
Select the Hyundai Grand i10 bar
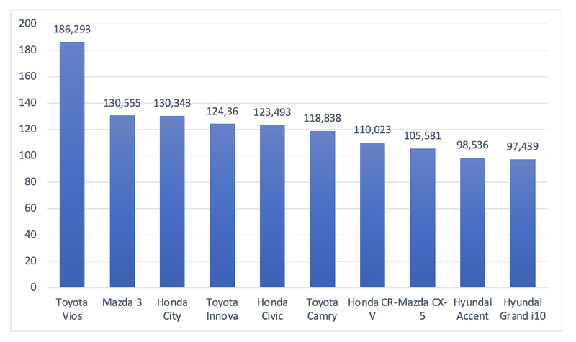click(522, 223)
